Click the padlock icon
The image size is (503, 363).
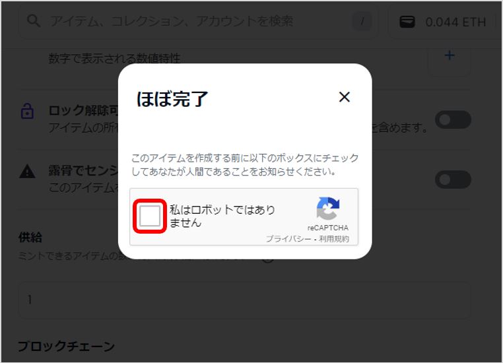[27, 112]
